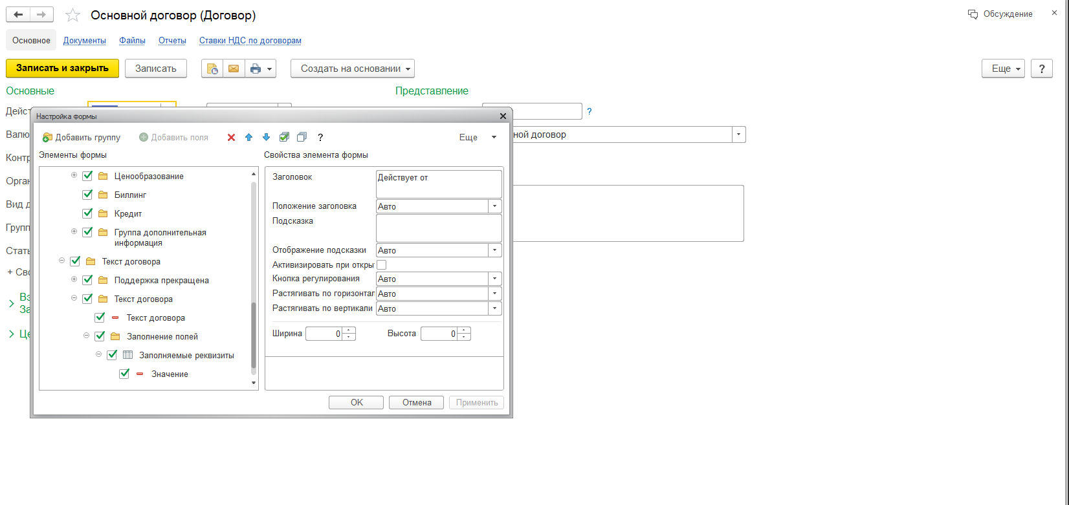Click Добавить группу folder button
Screen dimensions: 1069x505
click(x=82, y=137)
